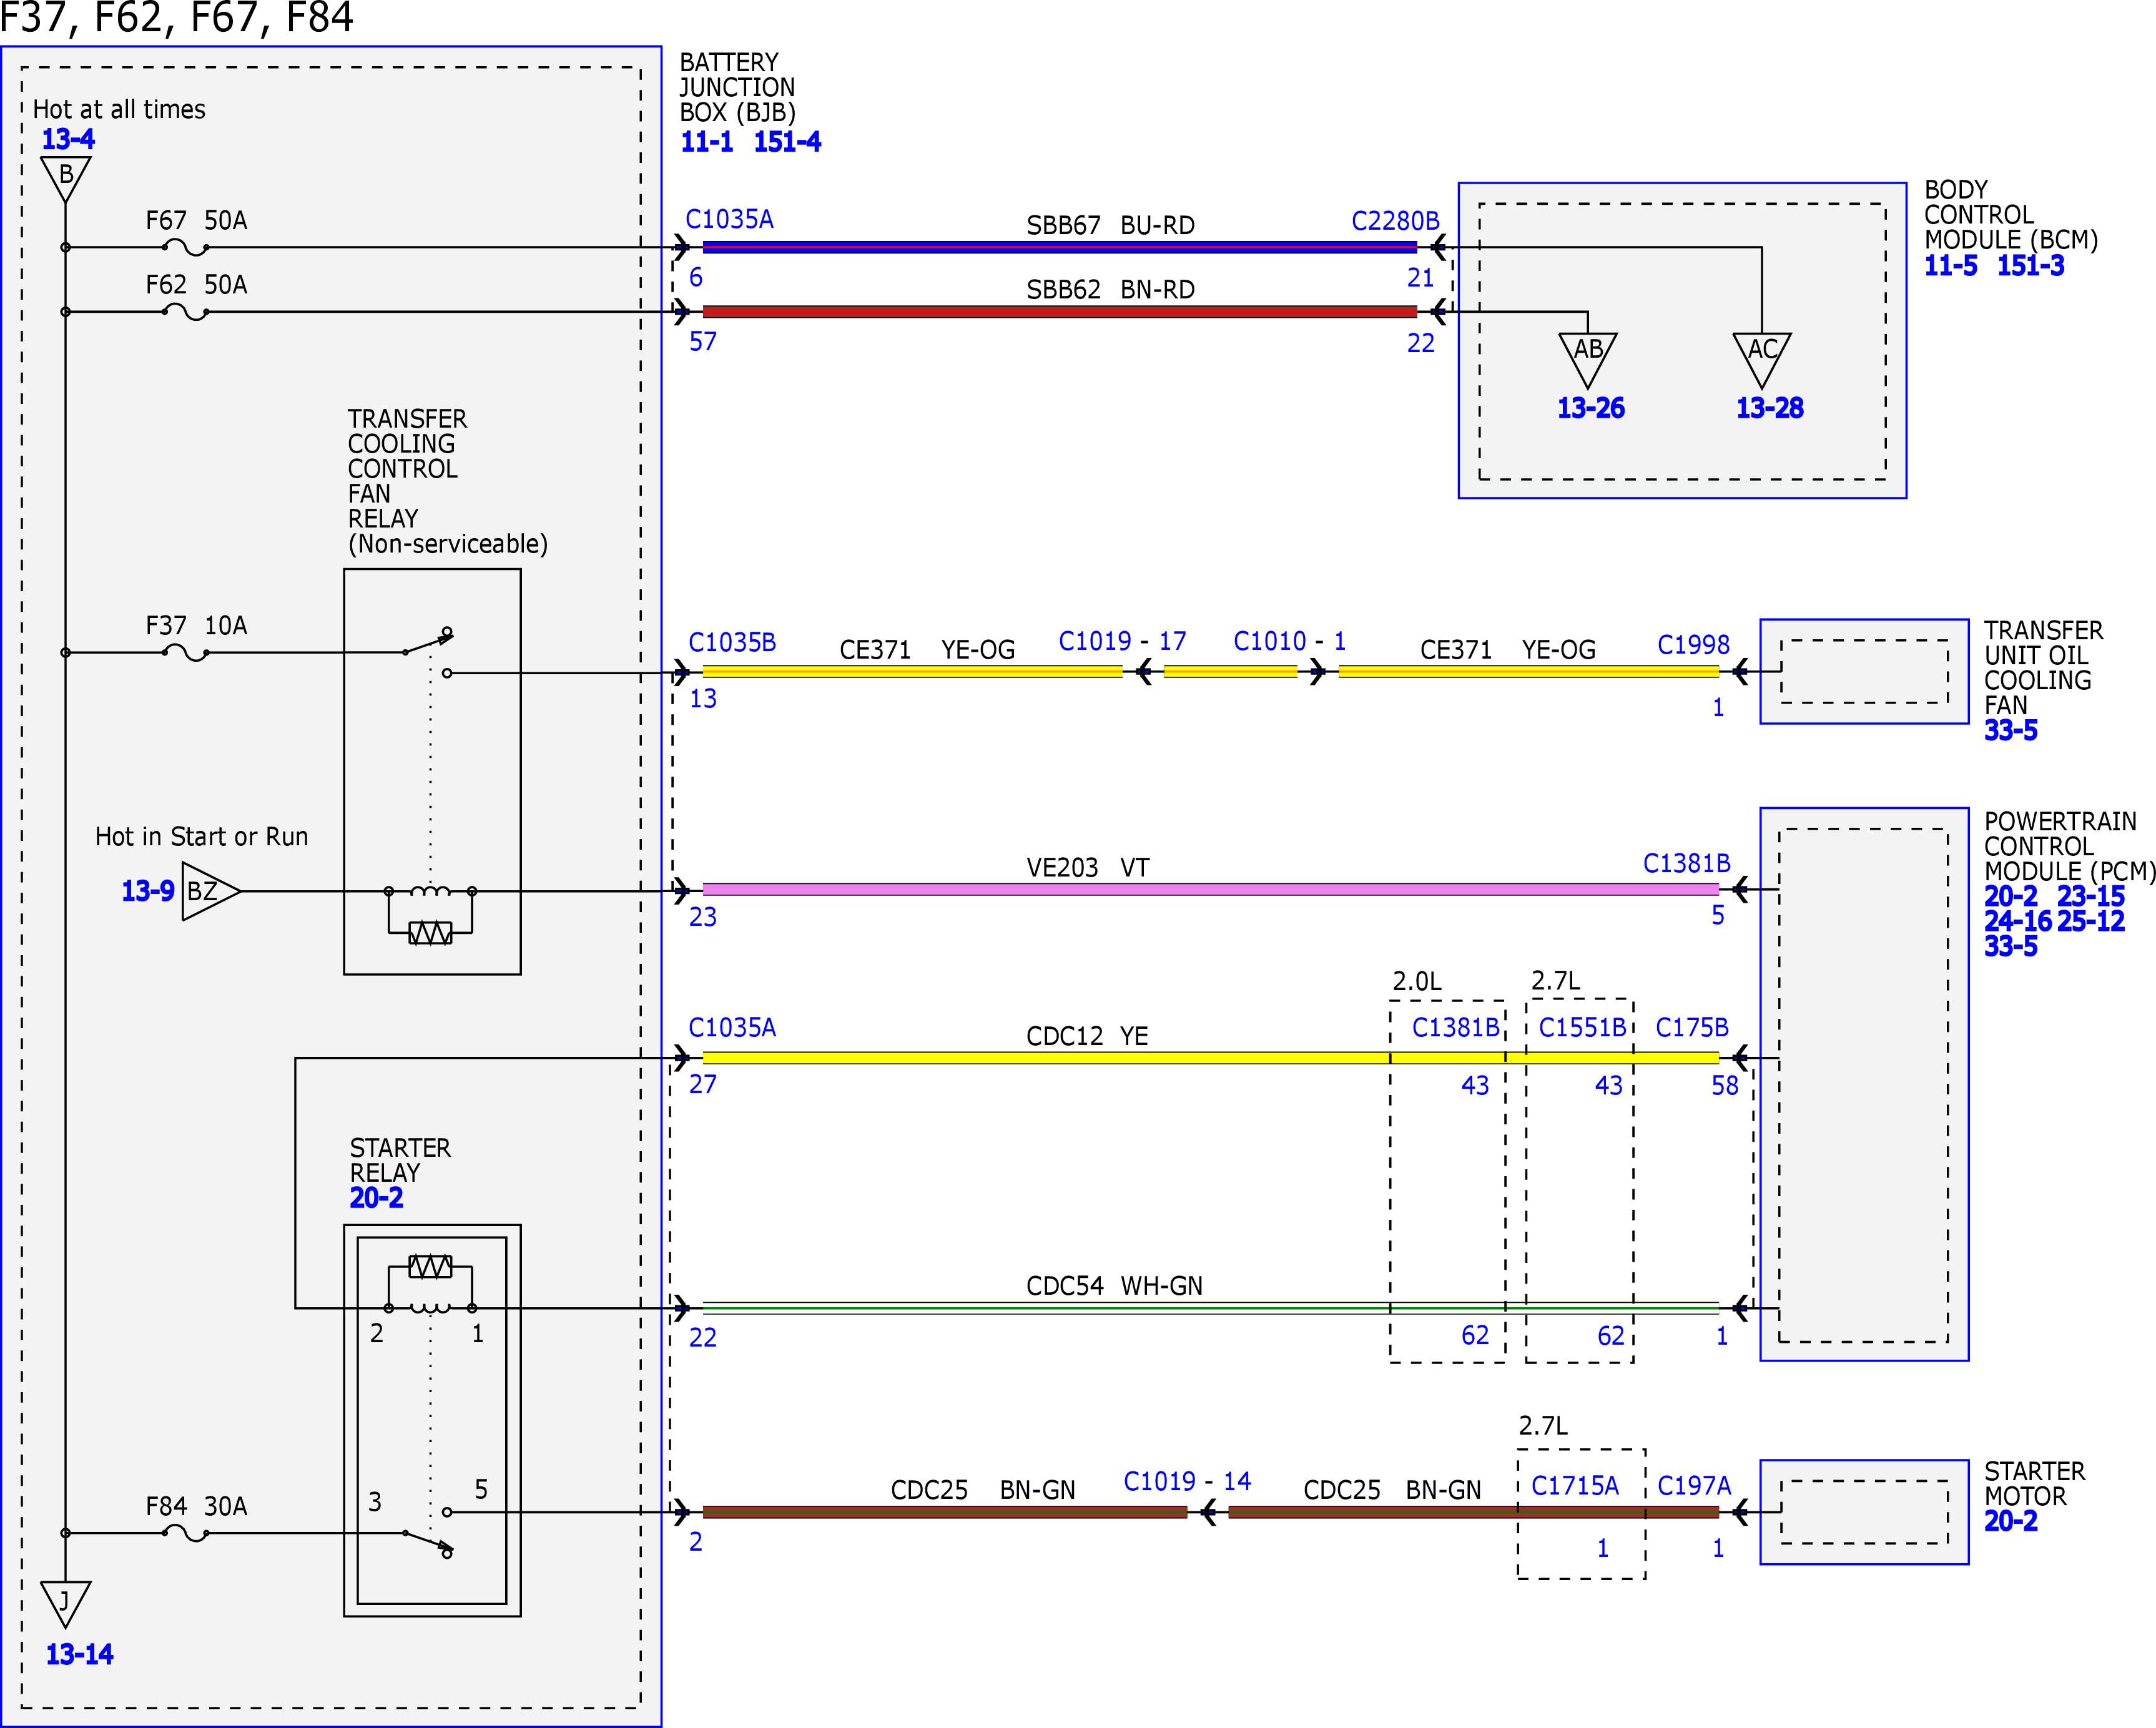The width and height of the screenshot is (2156, 1728).
Task: Open BCM page link 11-5
Action: coord(1950,265)
